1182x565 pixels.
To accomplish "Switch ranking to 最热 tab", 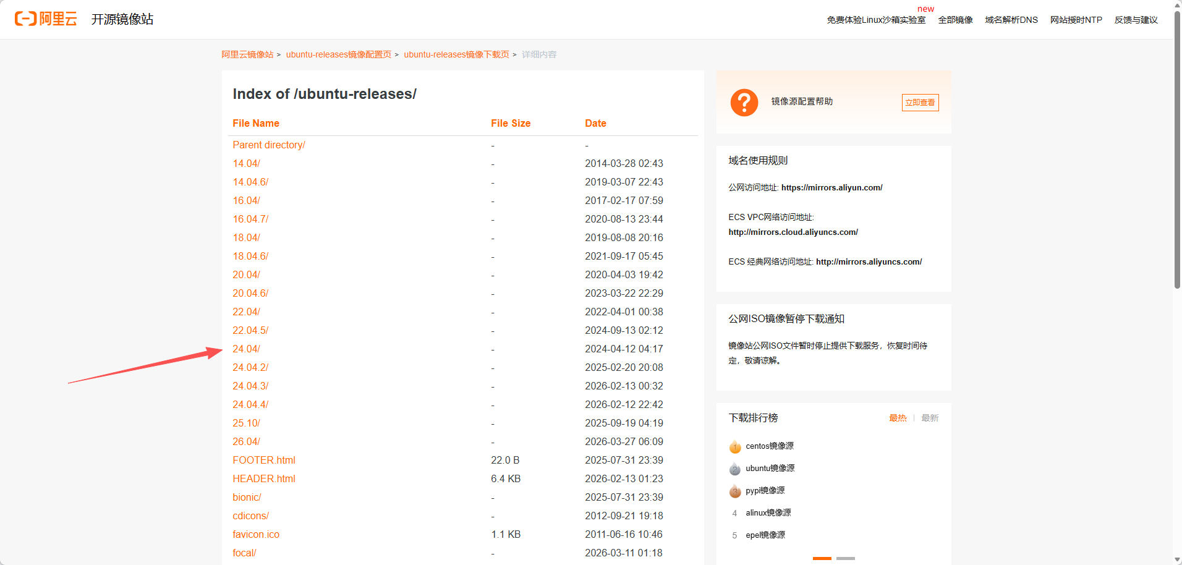I will tap(898, 418).
